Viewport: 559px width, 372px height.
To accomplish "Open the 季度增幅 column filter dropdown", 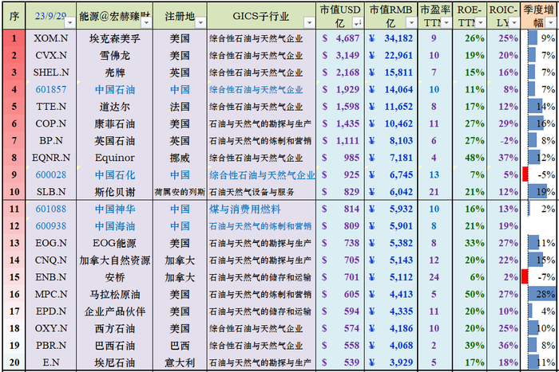I will tap(551, 23).
